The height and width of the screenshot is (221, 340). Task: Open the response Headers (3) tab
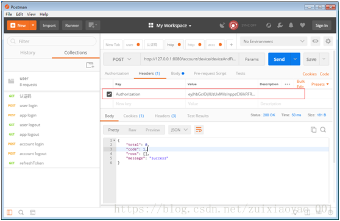point(165,116)
